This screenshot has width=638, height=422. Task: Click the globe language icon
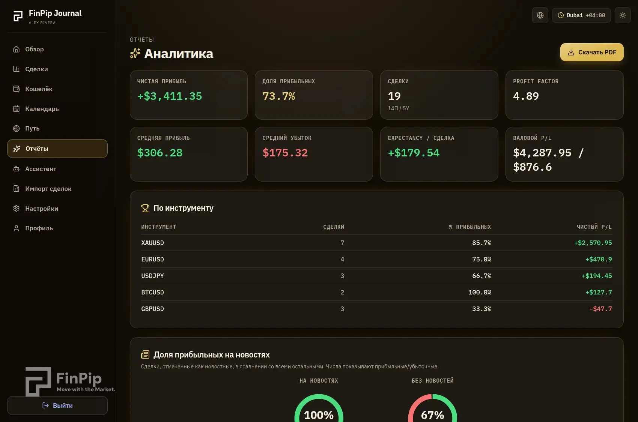point(540,15)
